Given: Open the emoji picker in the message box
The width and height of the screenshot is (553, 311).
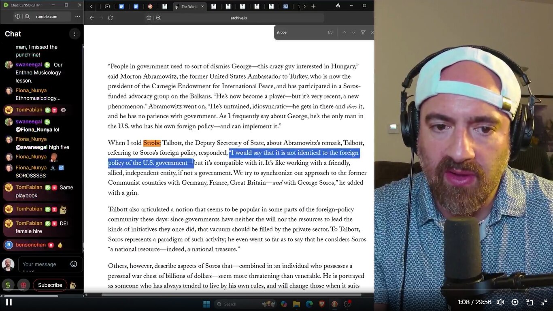Looking at the screenshot, I should 73,264.
